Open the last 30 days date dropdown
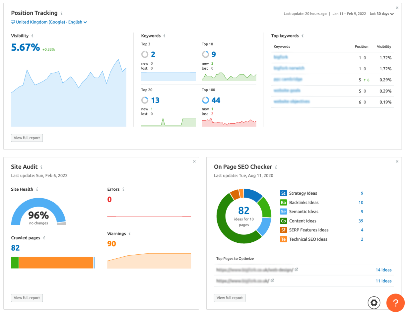 tap(381, 14)
